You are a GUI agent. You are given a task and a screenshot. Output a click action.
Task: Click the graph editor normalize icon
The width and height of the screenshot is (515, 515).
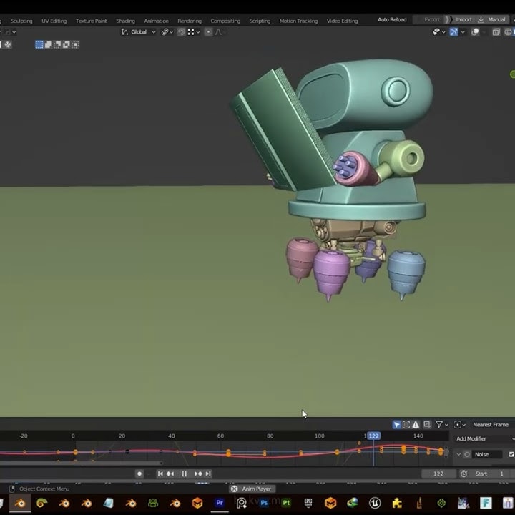pos(427,424)
